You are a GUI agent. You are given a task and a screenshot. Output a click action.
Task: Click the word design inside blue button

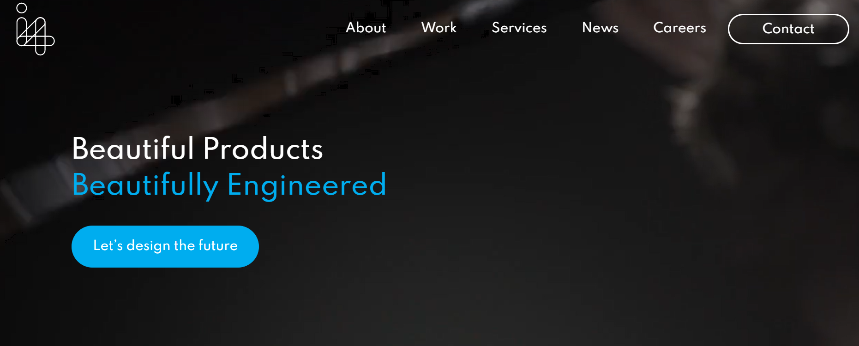(x=148, y=246)
